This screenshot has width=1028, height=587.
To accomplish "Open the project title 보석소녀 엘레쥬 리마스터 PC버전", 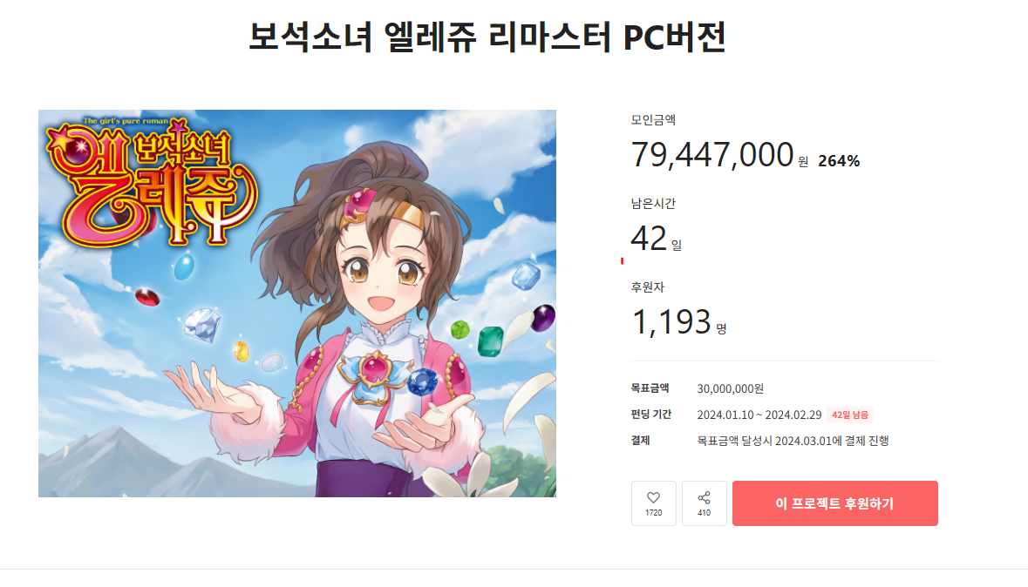I will coord(487,37).
